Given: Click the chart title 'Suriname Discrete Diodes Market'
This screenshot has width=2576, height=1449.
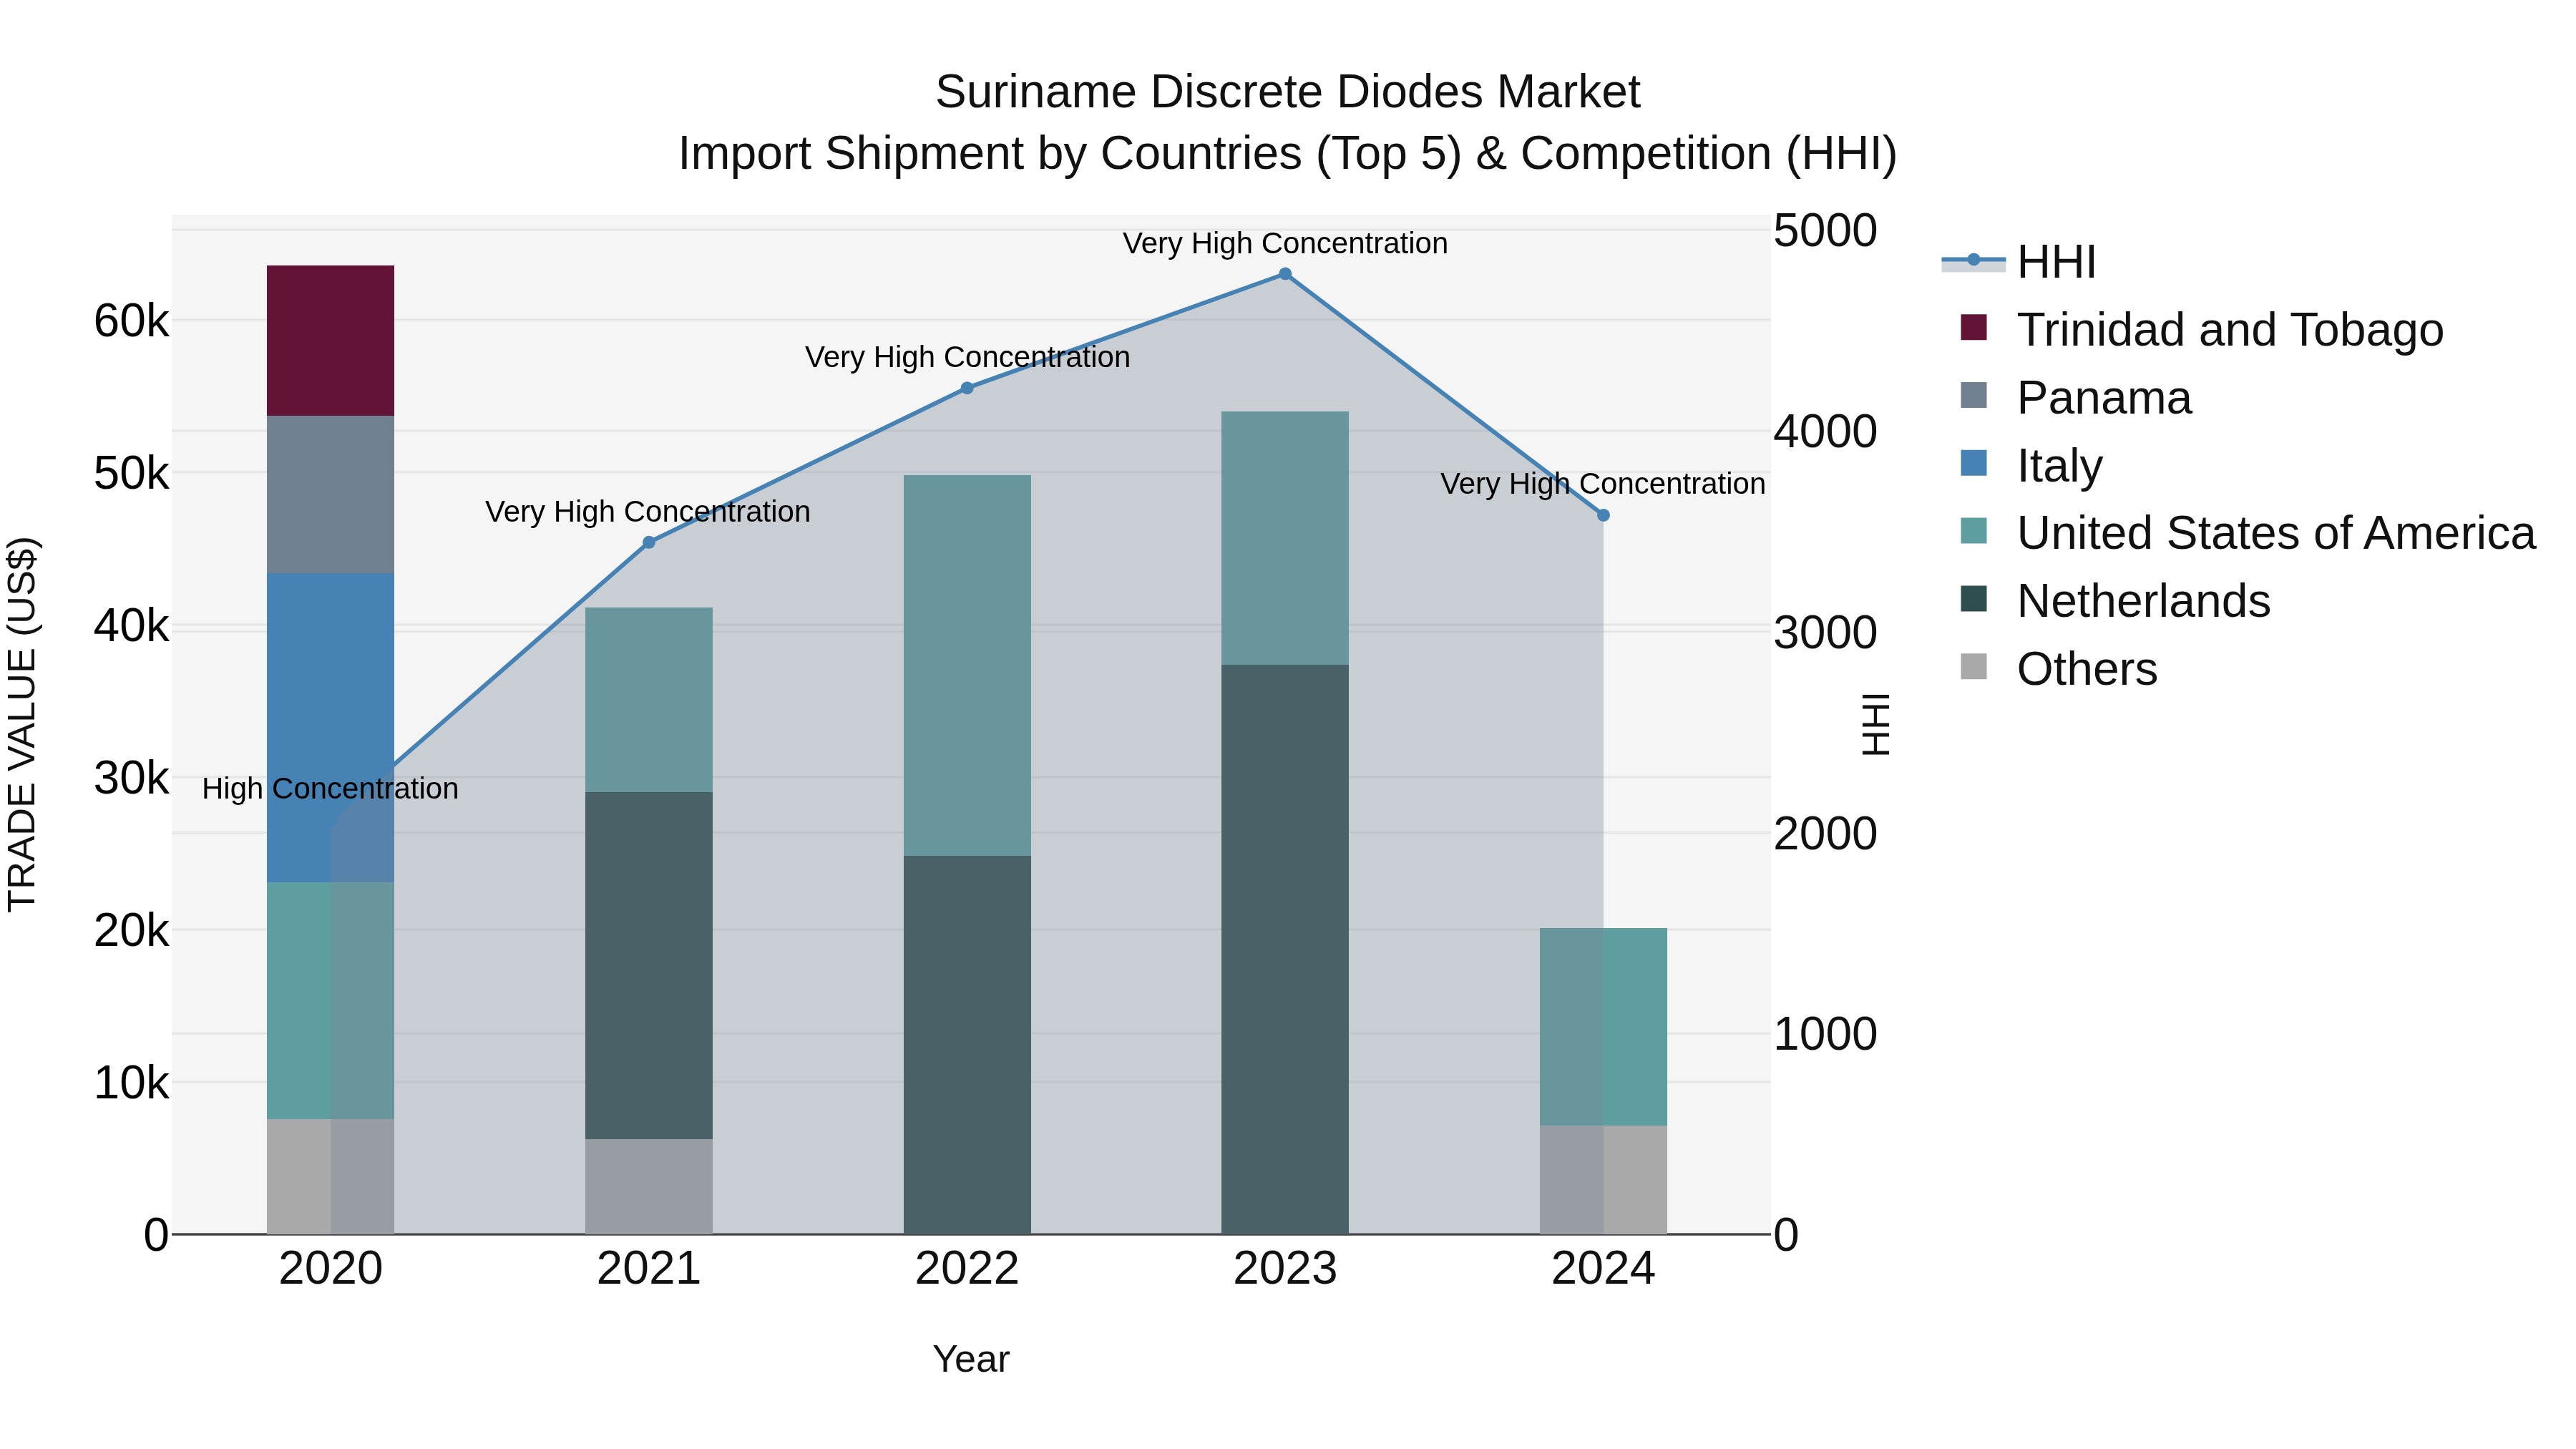Looking at the screenshot, I should (1288, 92).
